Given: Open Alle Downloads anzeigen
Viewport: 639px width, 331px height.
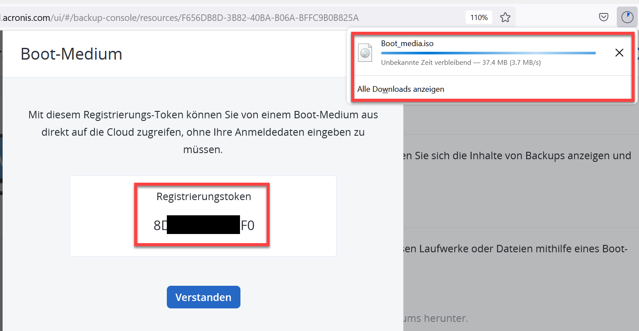Looking at the screenshot, I should point(401,89).
